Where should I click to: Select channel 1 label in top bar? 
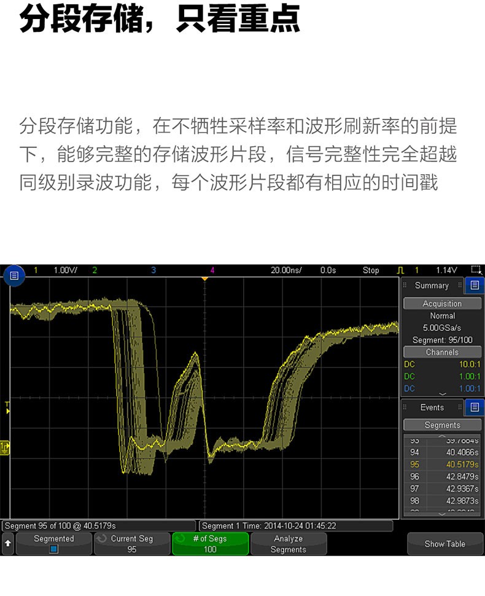[x=36, y=270]
